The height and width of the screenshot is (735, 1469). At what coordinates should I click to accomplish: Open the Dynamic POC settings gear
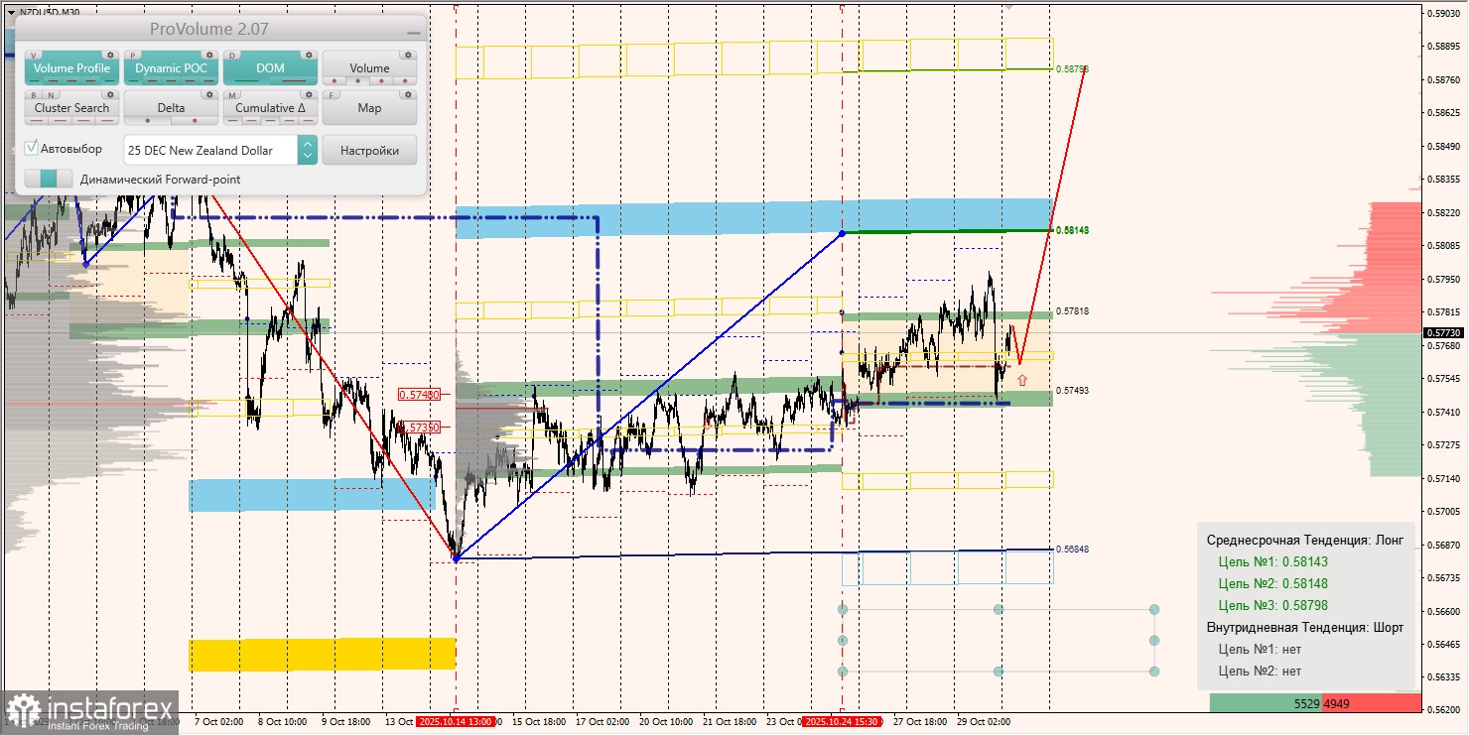[x=209, y=56]
